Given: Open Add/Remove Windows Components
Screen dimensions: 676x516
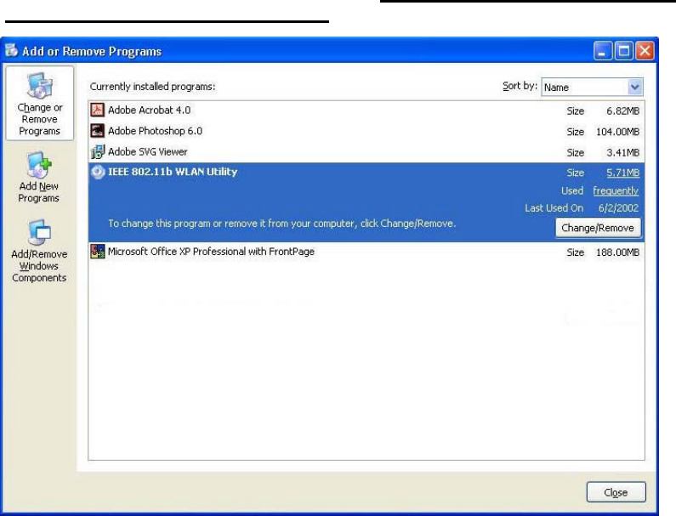Looking at the screenshot, I should click(39, 252).
